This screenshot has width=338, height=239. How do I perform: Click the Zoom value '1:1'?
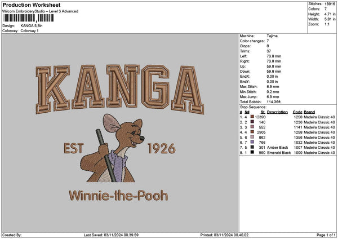pos(327,24)
